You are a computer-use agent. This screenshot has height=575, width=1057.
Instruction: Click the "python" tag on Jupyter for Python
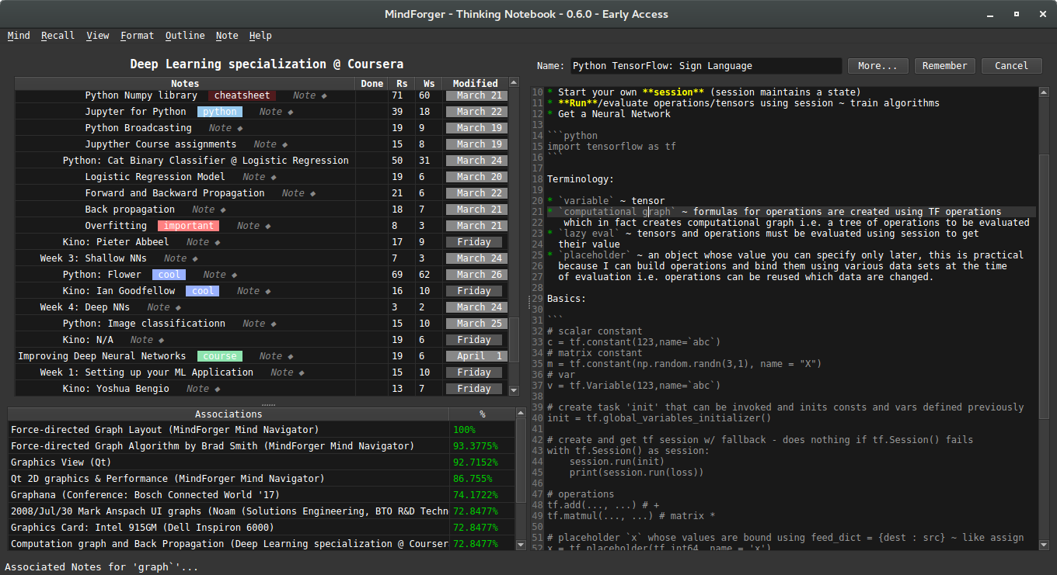coord(219,111)
